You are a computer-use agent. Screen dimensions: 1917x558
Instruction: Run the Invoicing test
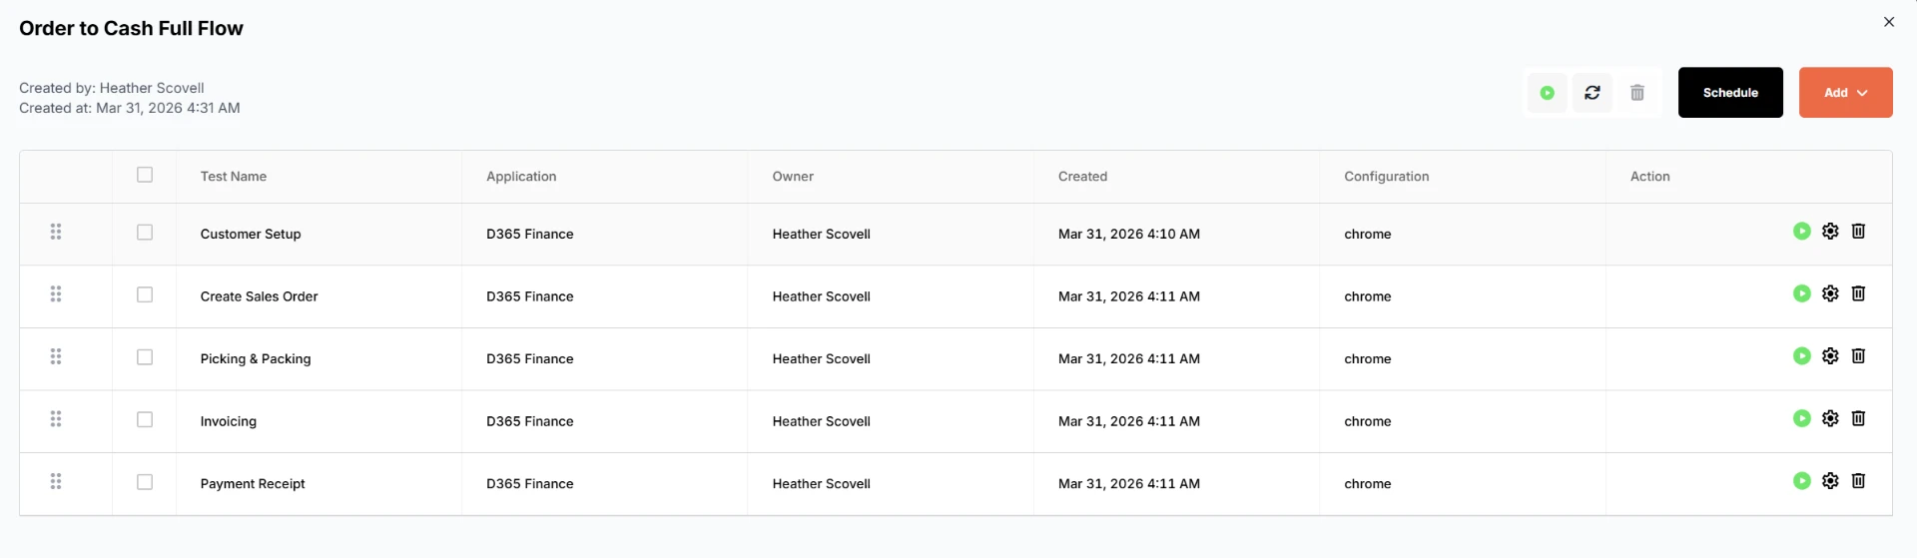(x=1801, y=418)
